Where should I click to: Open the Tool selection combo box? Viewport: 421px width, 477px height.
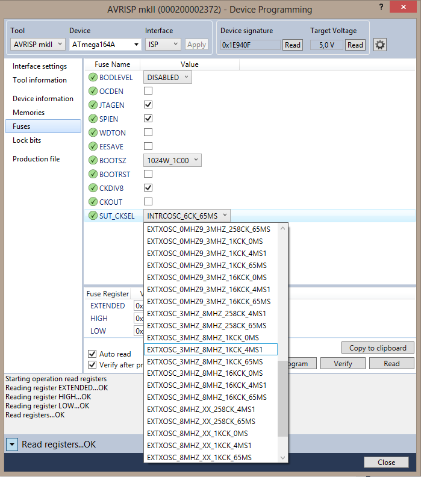point(37,45)
